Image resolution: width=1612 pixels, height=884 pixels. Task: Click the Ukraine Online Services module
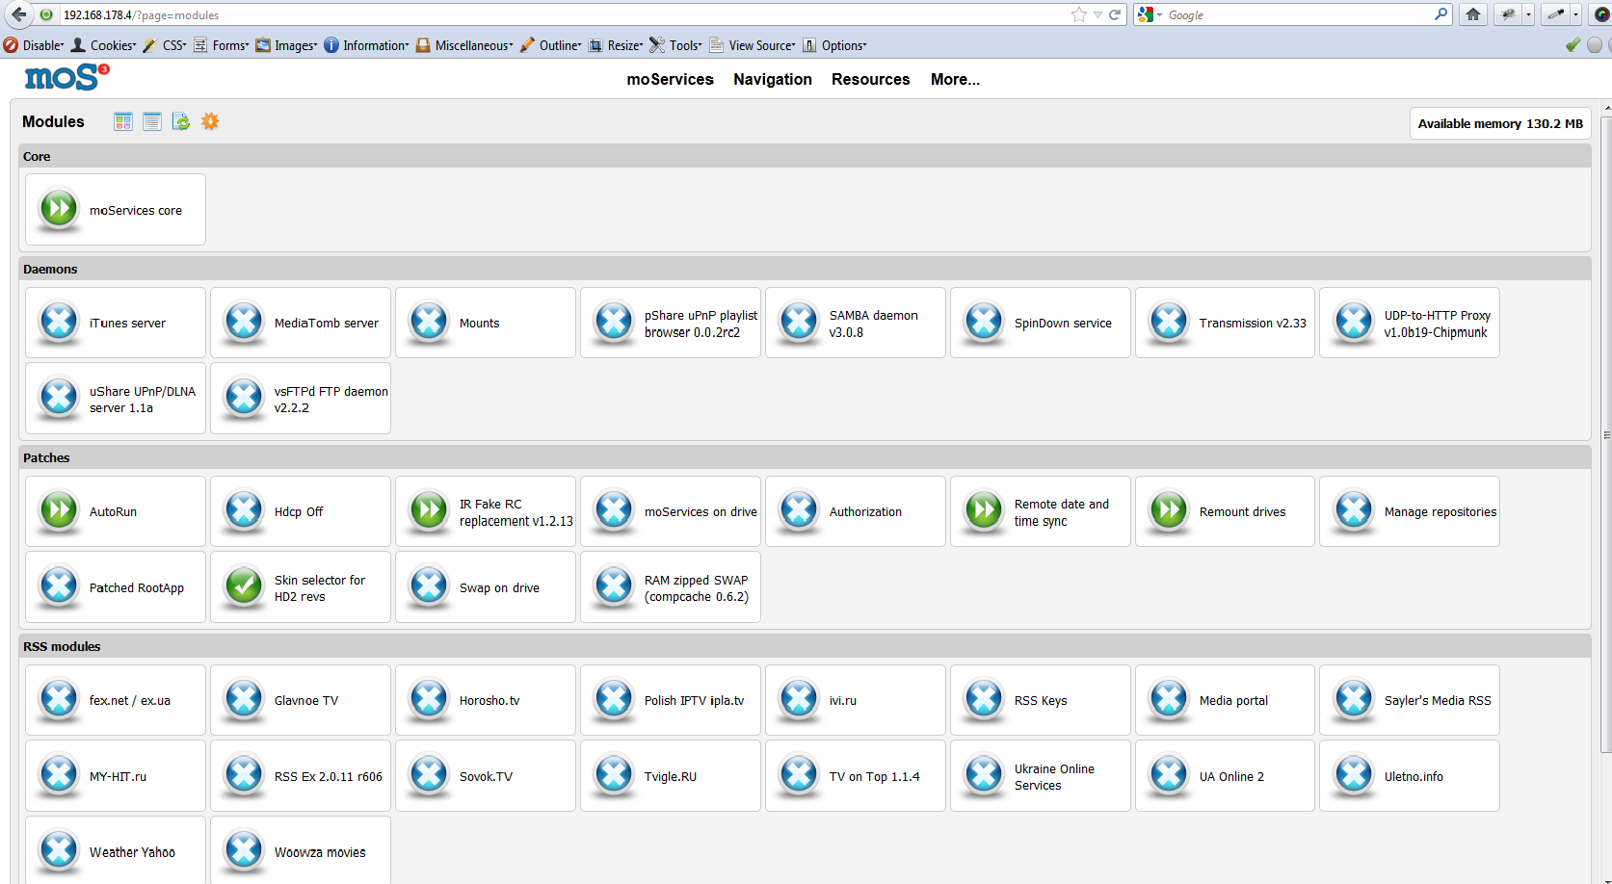(1041, 776)
